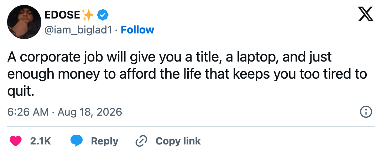
Task: Choose the Copy link text
Action: [178, 141]
